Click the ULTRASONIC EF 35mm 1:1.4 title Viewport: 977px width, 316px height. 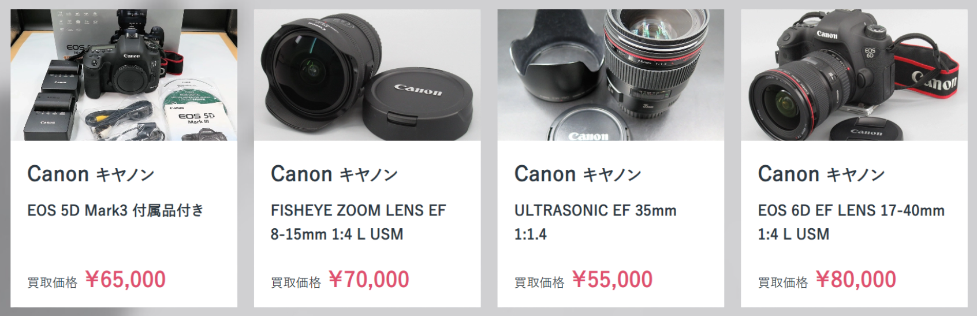pyautogui.click(x=595, y=222)
